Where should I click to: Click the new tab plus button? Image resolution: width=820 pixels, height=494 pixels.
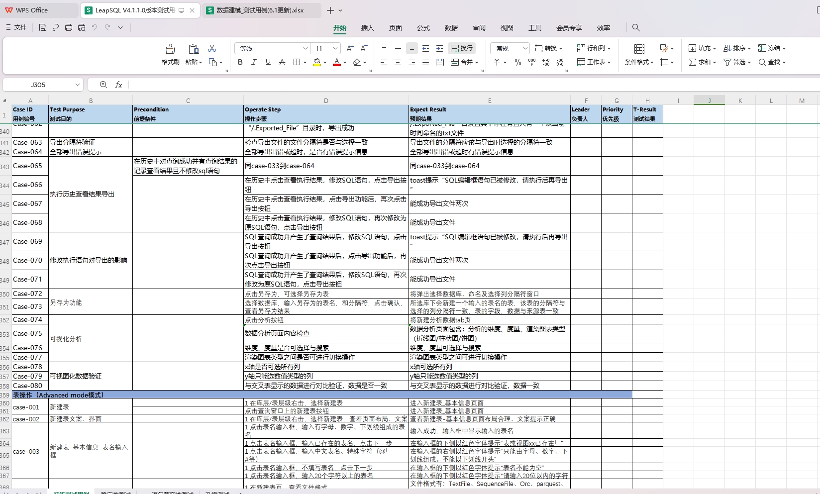pyautogui.click(x=330, y=10)
